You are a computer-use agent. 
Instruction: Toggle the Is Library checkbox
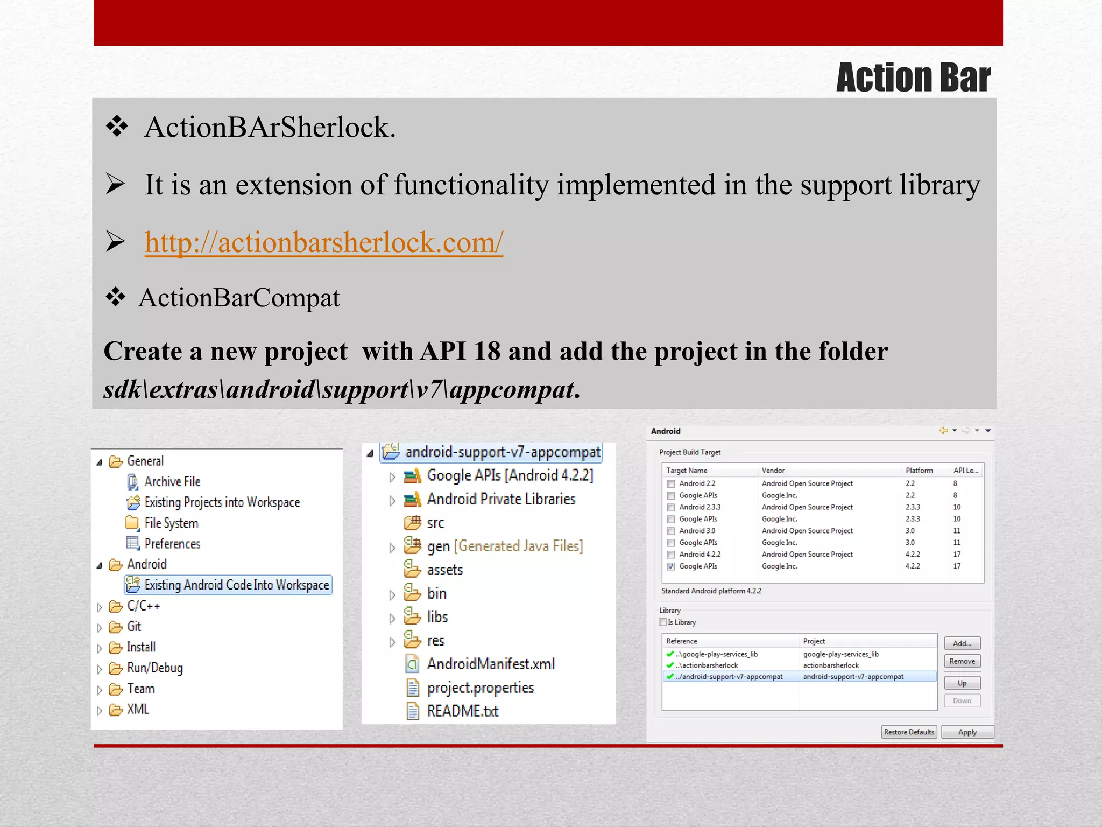663,622
